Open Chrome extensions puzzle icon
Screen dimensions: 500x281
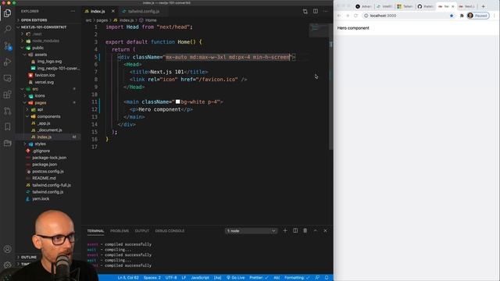click(x=462, y=16)
